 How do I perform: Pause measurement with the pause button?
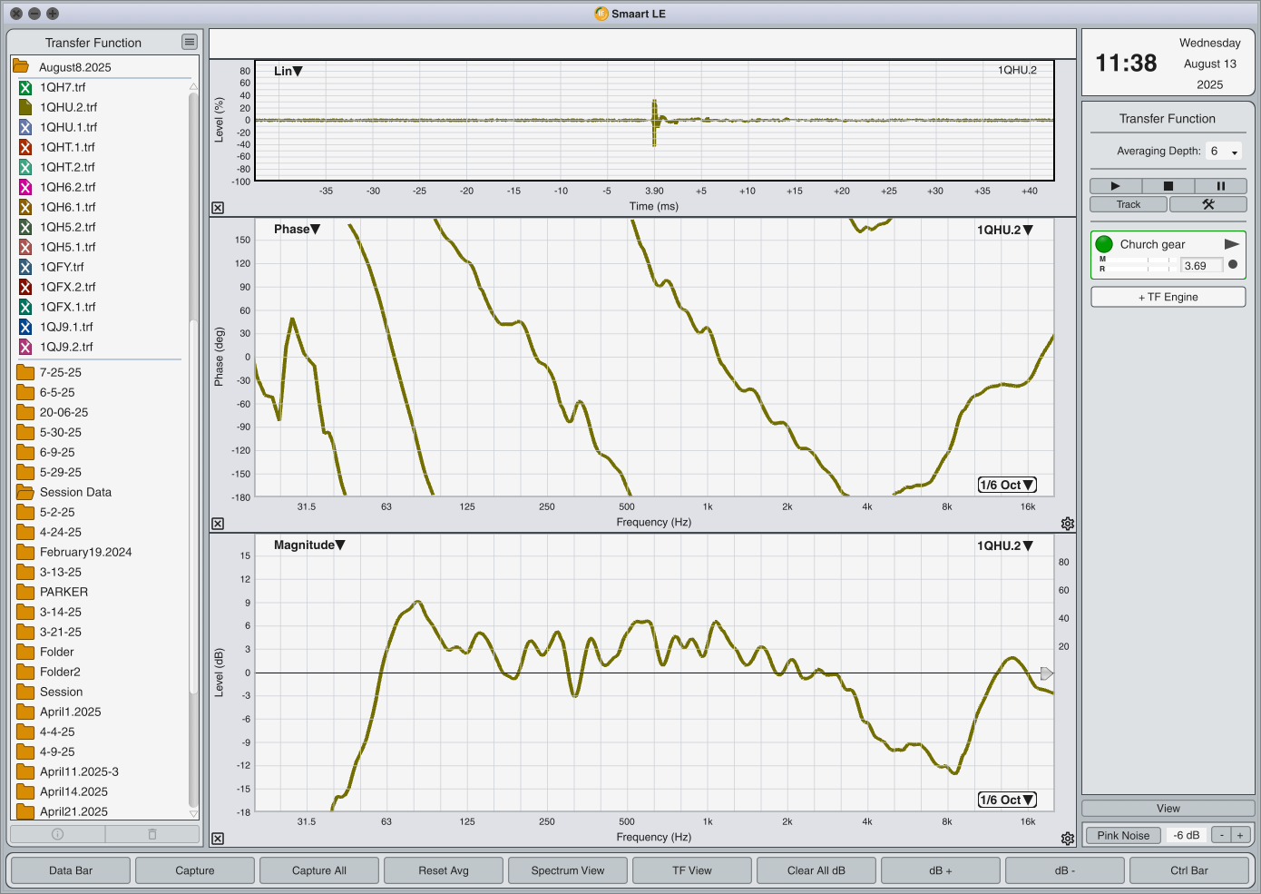tap(1220, 186)
